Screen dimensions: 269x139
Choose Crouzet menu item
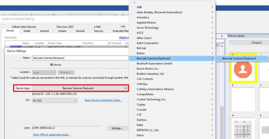pyautogui.click(x=172, y=110)
